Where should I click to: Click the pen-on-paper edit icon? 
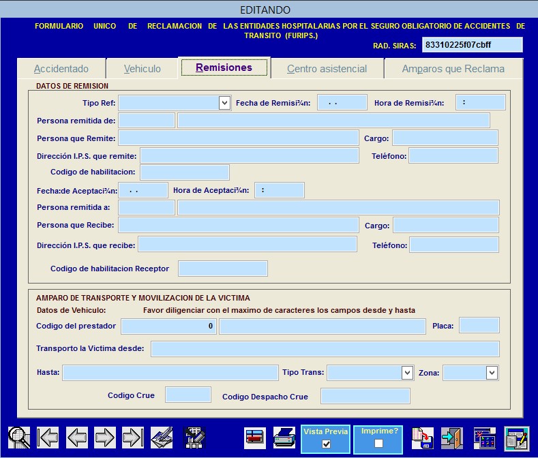(x=162, y=438)
